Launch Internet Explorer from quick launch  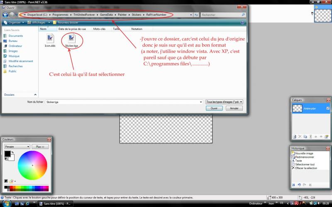(27, 204)
